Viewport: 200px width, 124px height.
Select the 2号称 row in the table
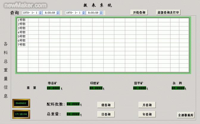point(103,24)
